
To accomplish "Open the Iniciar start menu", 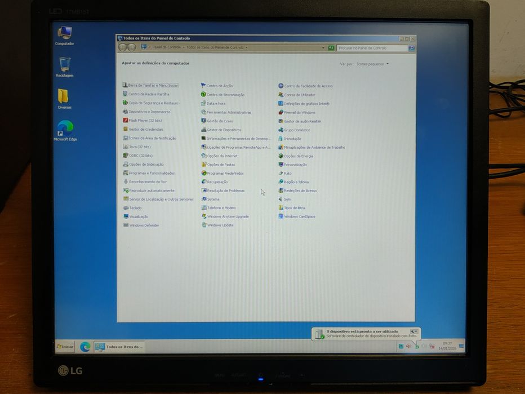I will 65,347.
